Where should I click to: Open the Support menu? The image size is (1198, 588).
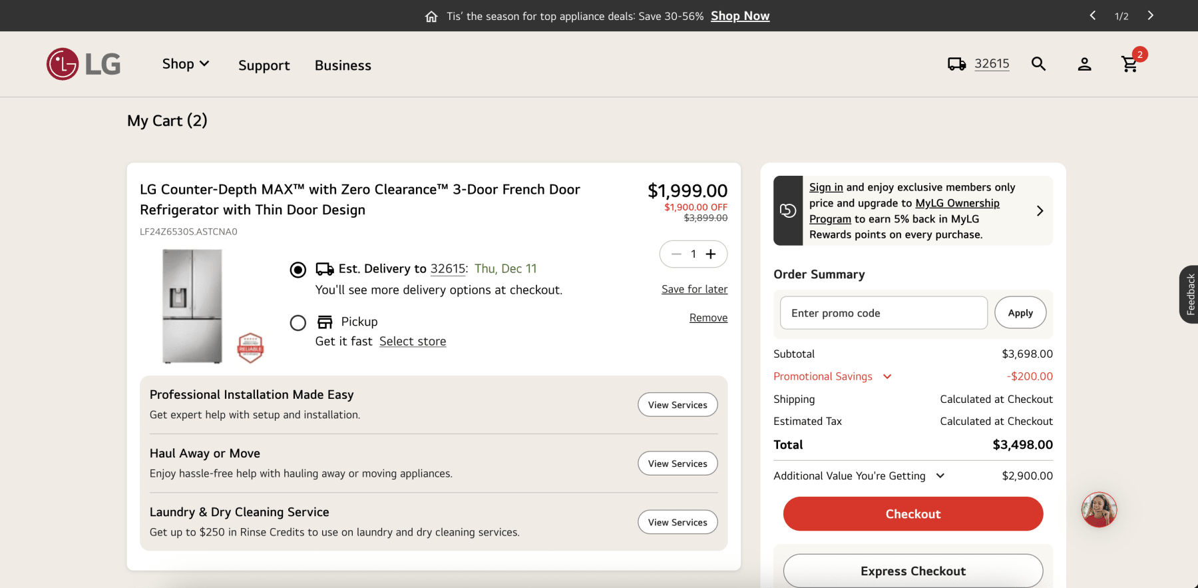coord(264,65)
